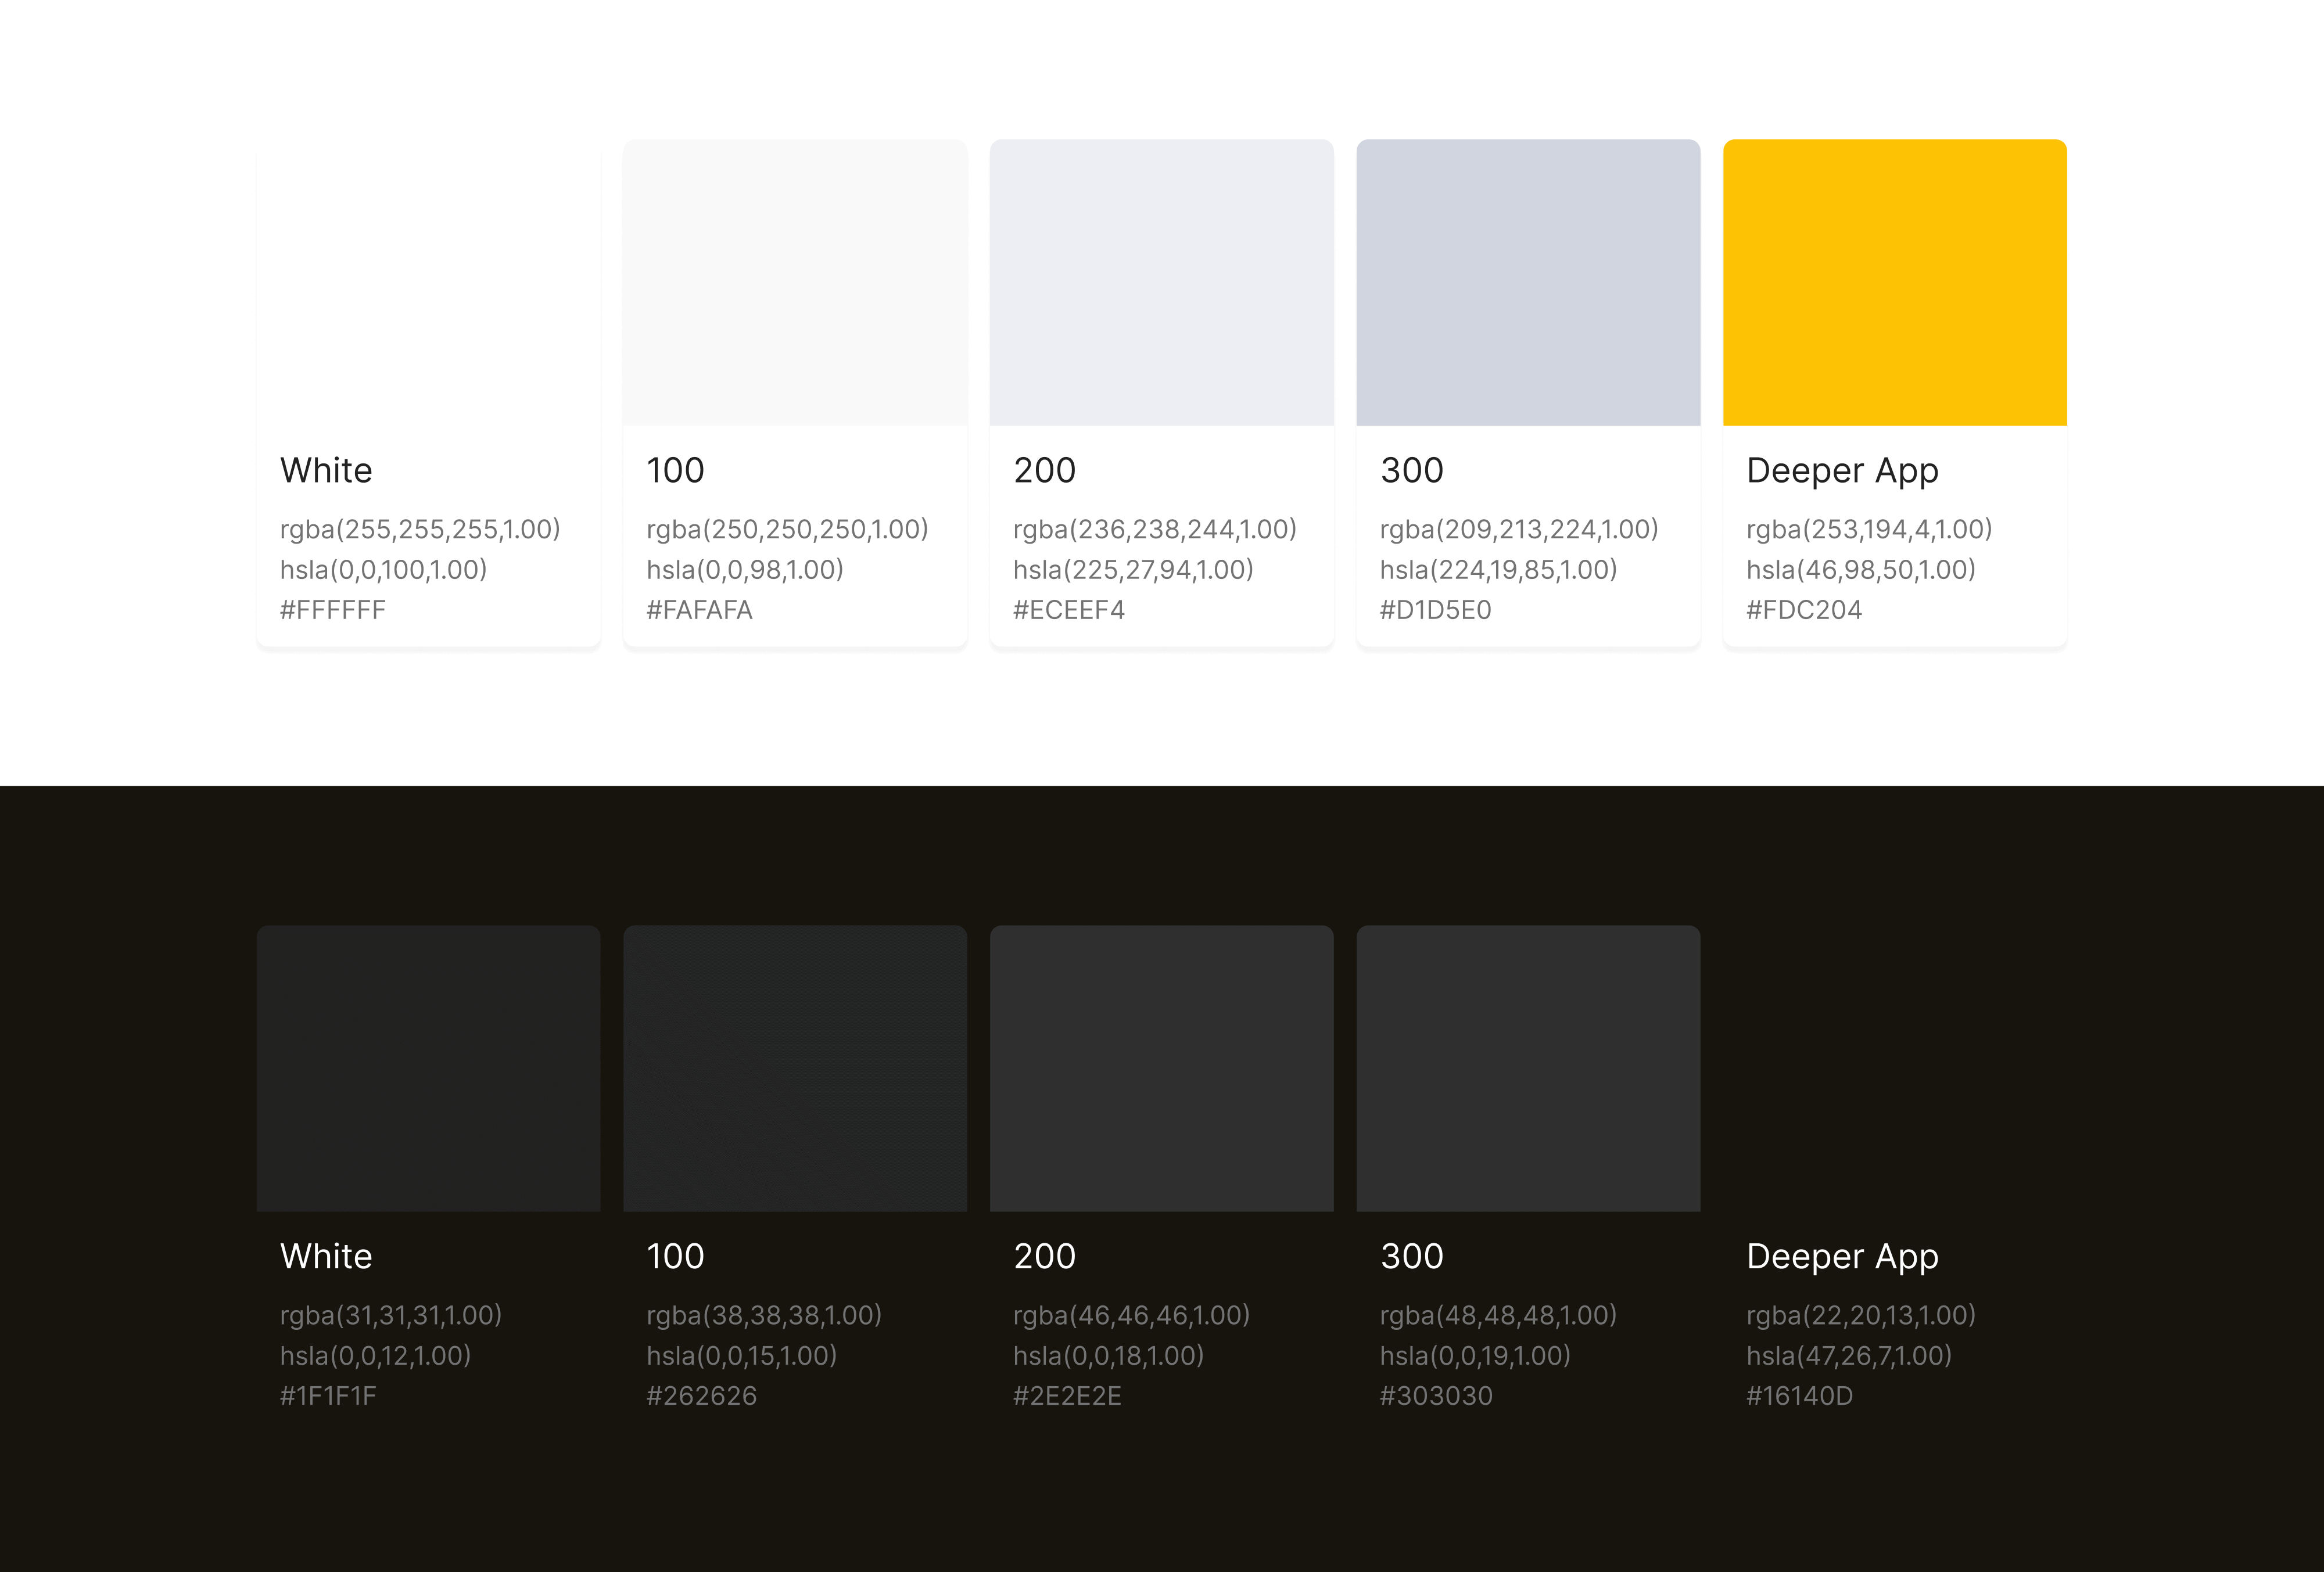Click the text rgba(250,250,250,1.00)
2324x1572 pixels.
(x=787, y=528)
